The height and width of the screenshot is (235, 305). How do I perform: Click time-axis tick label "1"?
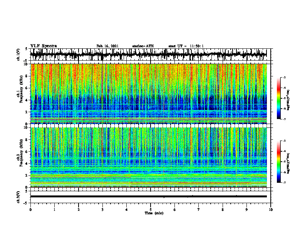click(54, 210)
